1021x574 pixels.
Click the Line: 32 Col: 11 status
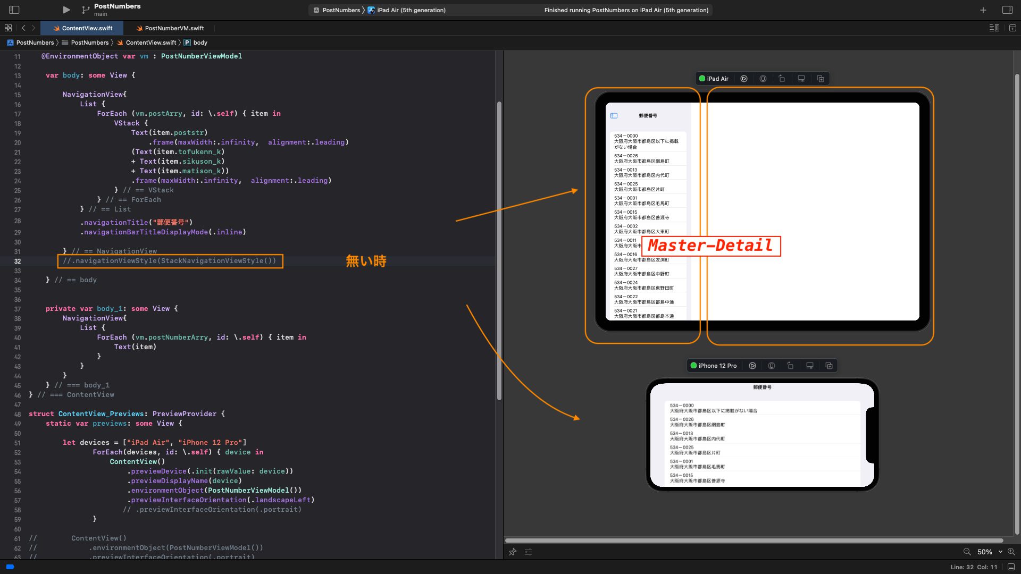pos(974,567)
